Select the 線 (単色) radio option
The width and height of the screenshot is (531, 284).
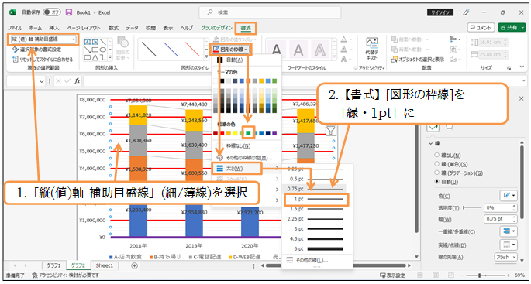[x=437, y=164]
